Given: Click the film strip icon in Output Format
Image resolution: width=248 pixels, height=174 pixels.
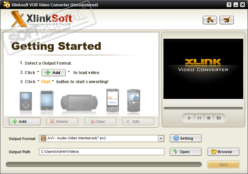Looking at the screenshot, I should tap(43, 138).
